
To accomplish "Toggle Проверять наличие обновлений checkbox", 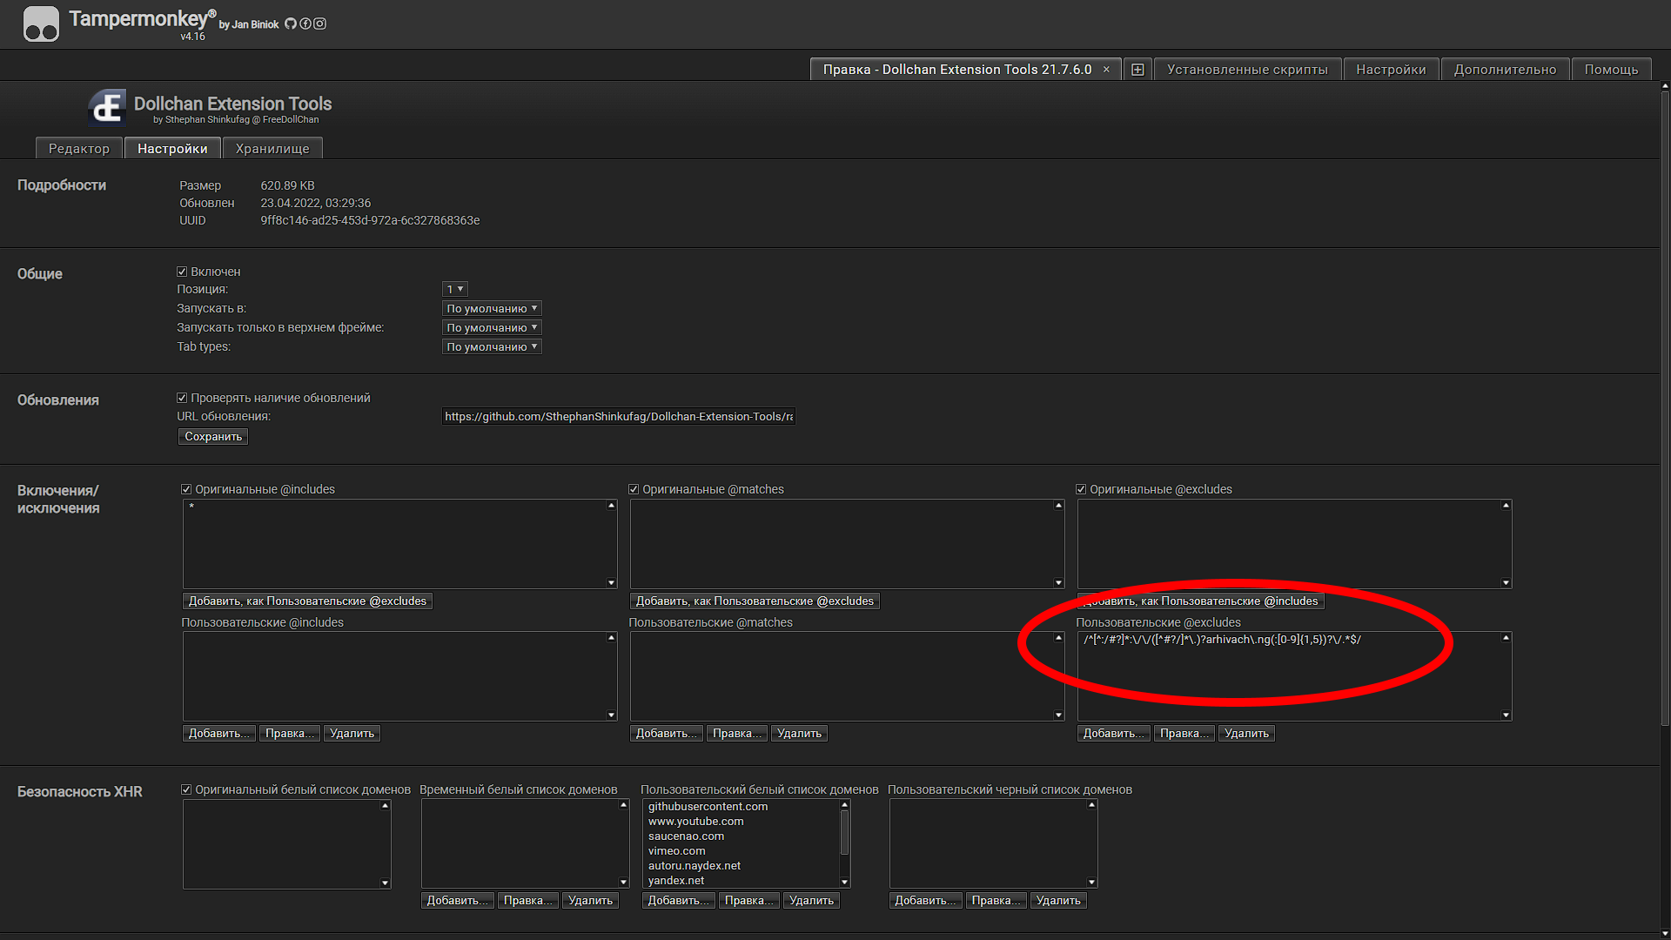I will pos(182,398).
